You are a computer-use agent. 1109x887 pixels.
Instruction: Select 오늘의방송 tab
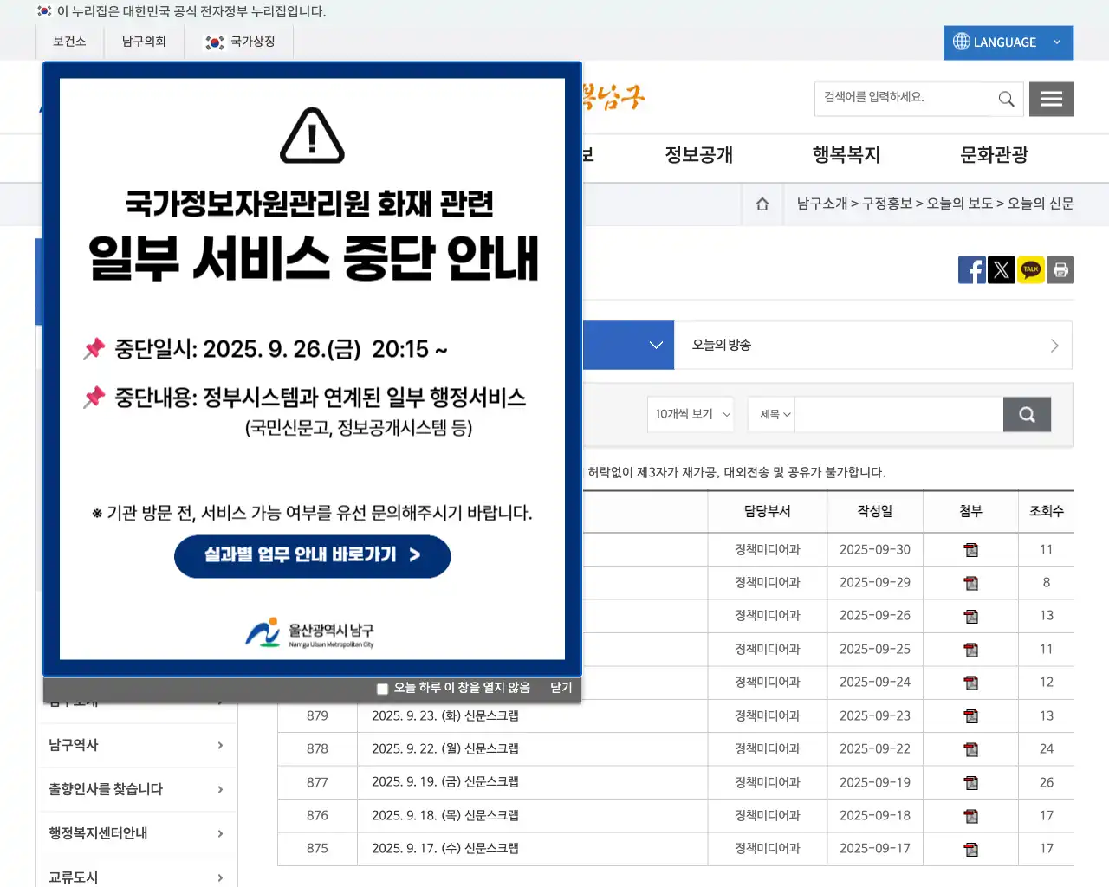coord(873,345)
